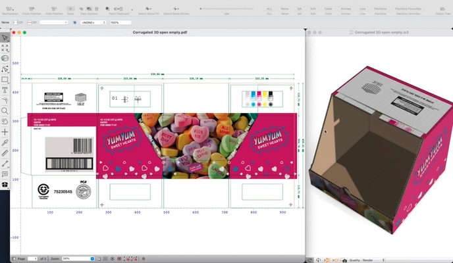The height and width of the screenshot is (263, 453).
Task: Switch to the Arrows workspace
Action: tap(346, 9)
